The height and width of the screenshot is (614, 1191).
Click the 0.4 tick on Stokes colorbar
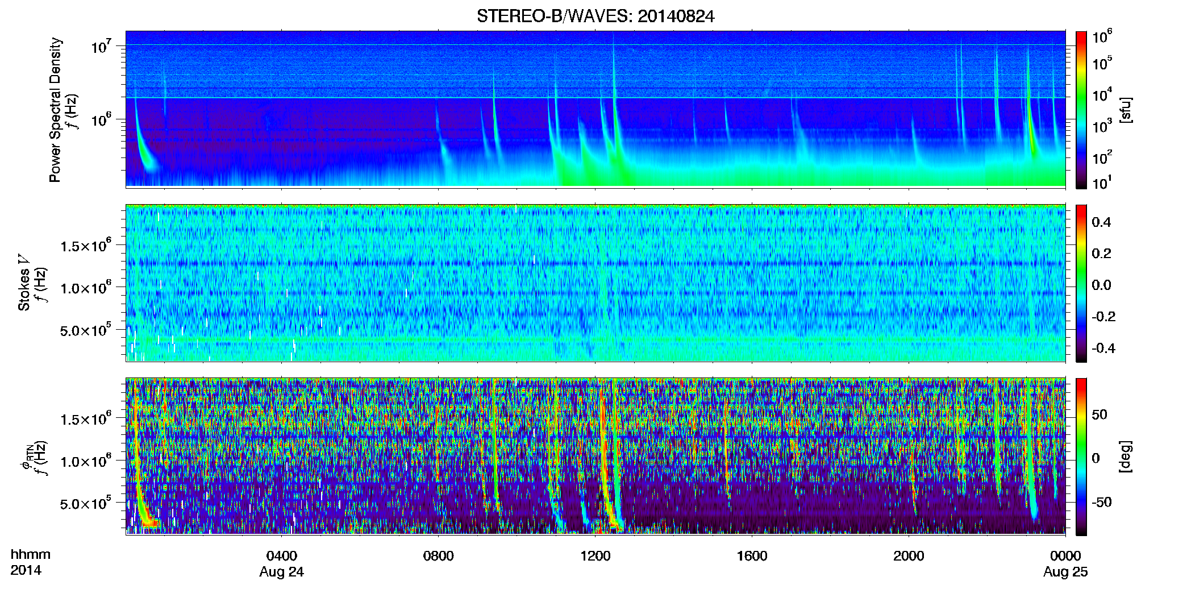(x=1101, y=222)
